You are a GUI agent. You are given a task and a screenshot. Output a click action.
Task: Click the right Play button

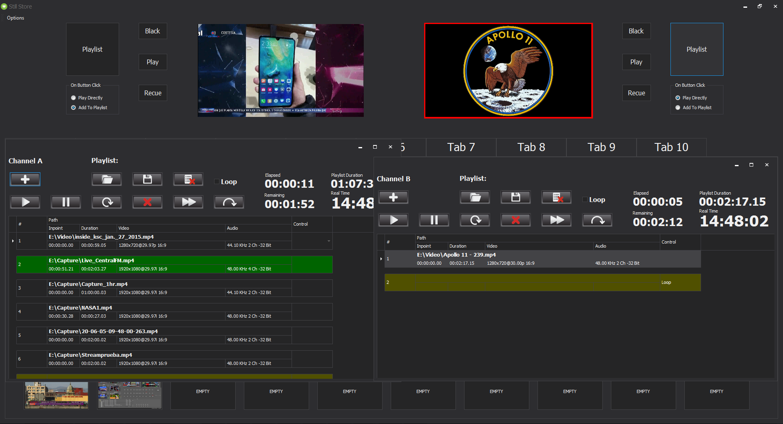[636, 62]
